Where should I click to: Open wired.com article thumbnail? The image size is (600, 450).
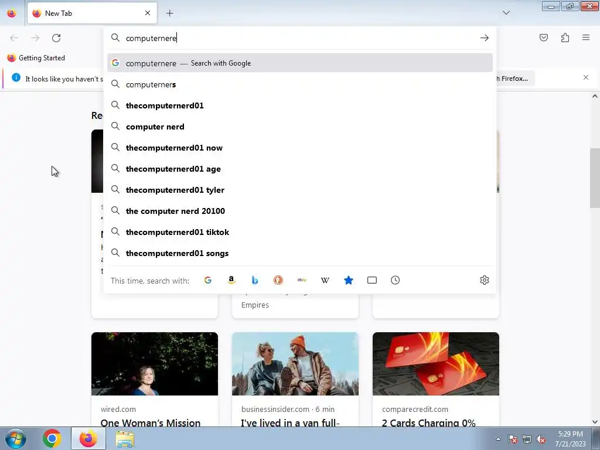tap(155, 363)
